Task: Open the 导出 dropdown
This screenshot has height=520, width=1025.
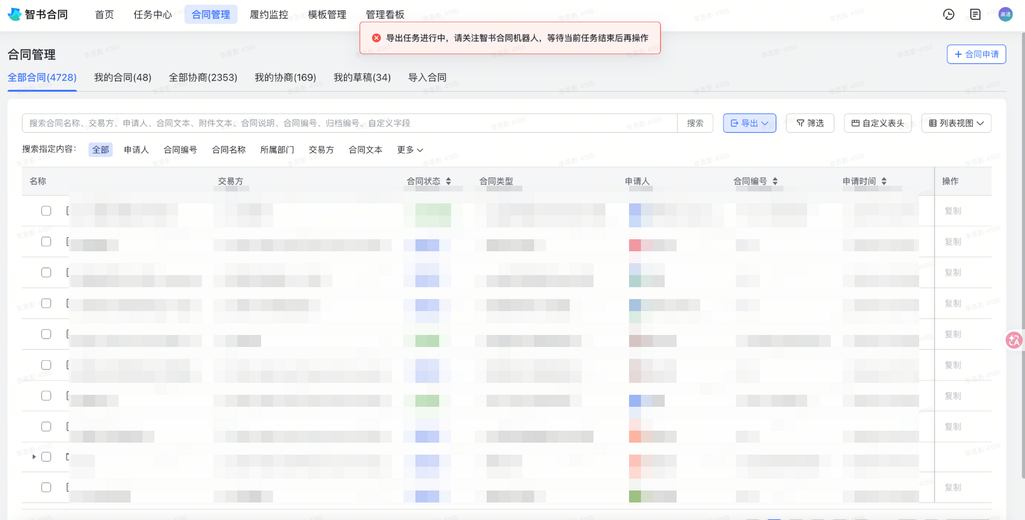Action: pyautogui.click(x=749, y=123)
